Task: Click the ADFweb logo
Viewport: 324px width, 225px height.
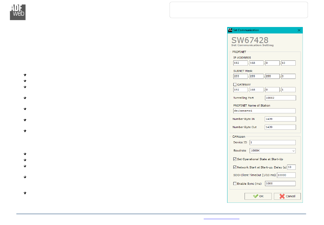Action: [18, 12]
